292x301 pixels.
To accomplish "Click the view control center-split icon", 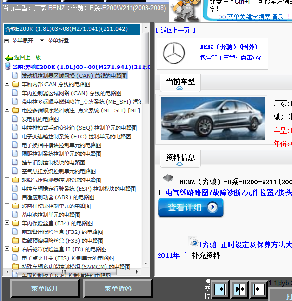I will (x=239, y=289).
